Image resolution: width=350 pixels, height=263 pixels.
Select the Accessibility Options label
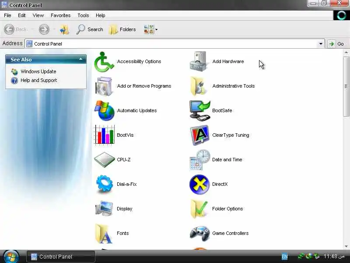[139, 61]
